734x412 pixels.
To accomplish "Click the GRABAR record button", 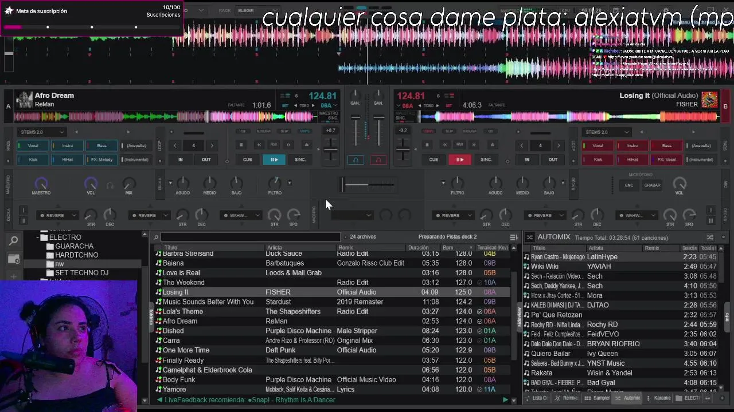I will pyautogui.click(x=652, y=185).
